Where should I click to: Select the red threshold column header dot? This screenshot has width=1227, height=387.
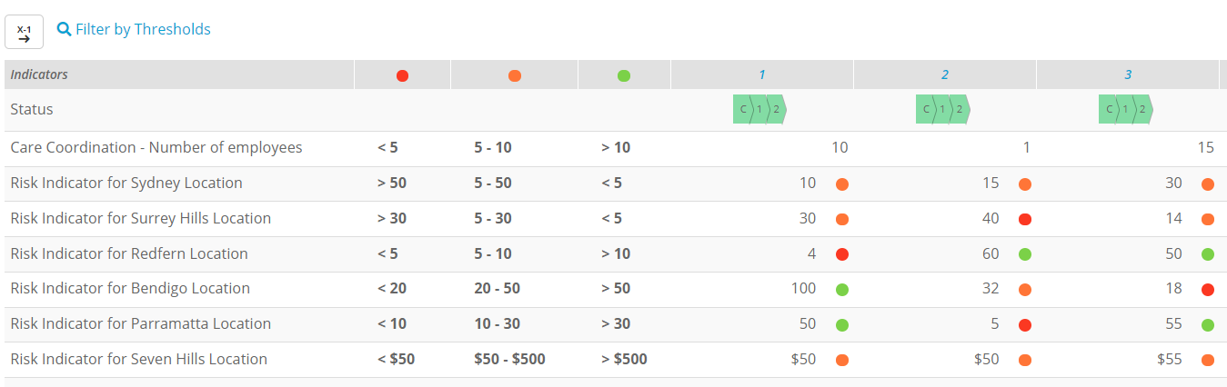(403, 75)
